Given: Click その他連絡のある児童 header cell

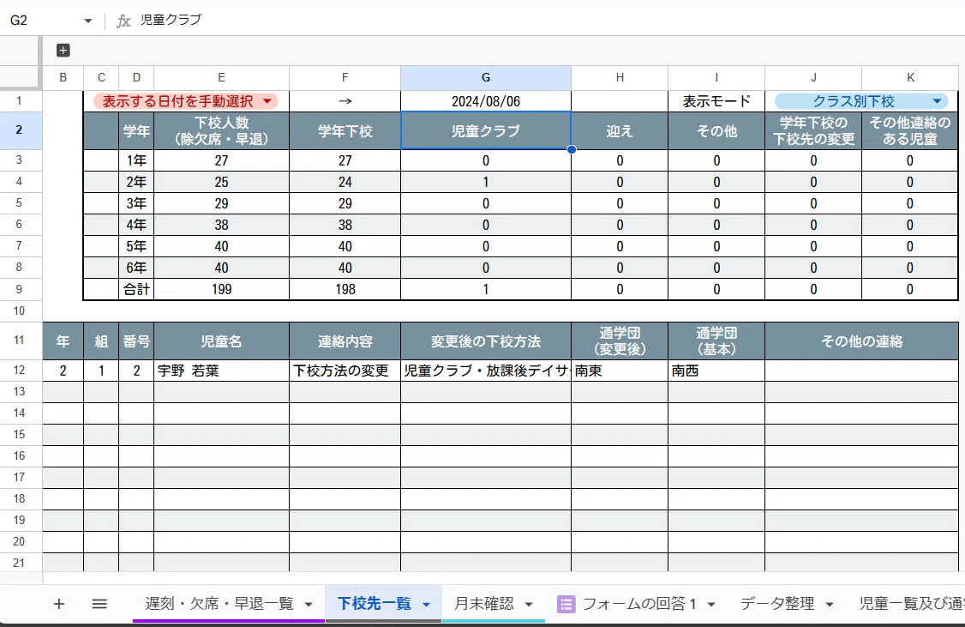Looking at the screenshot, I should coord(909,130).
